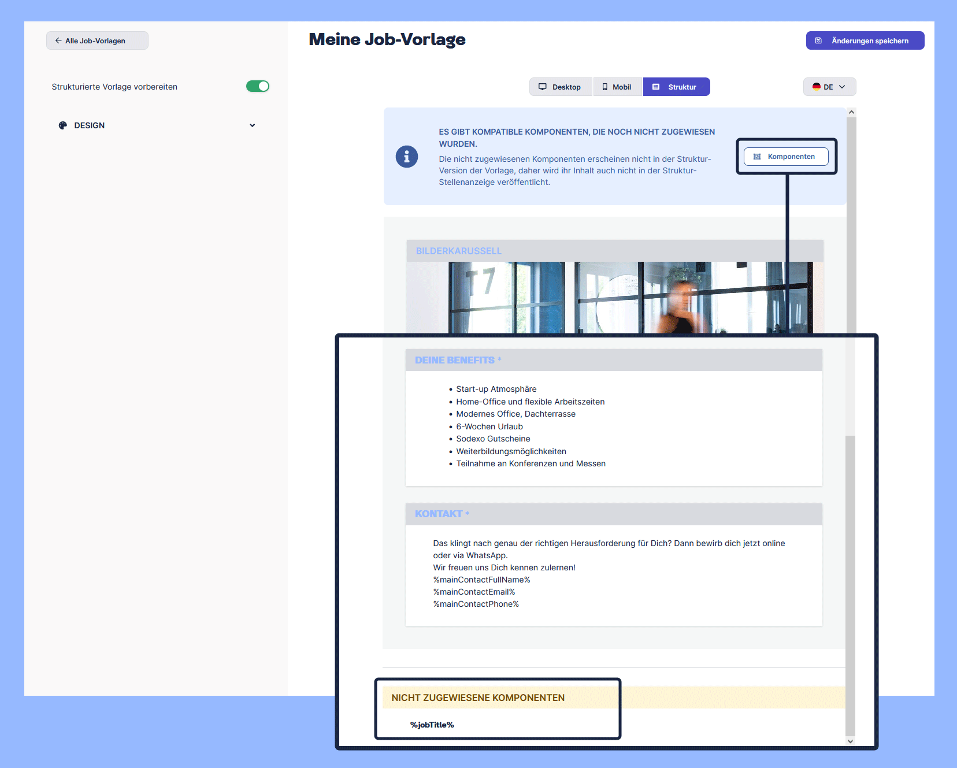Viewport: 957px width, 768px height.
Task: Switch to the Desktop view tab
Action: [561, 87]
